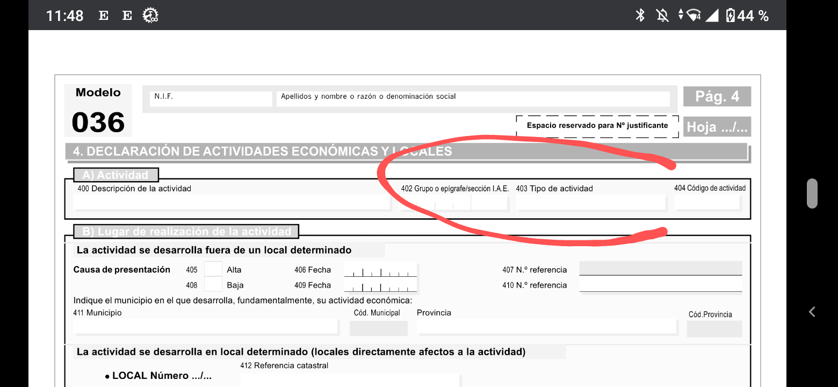Tap the battery indicator icon

730,16
